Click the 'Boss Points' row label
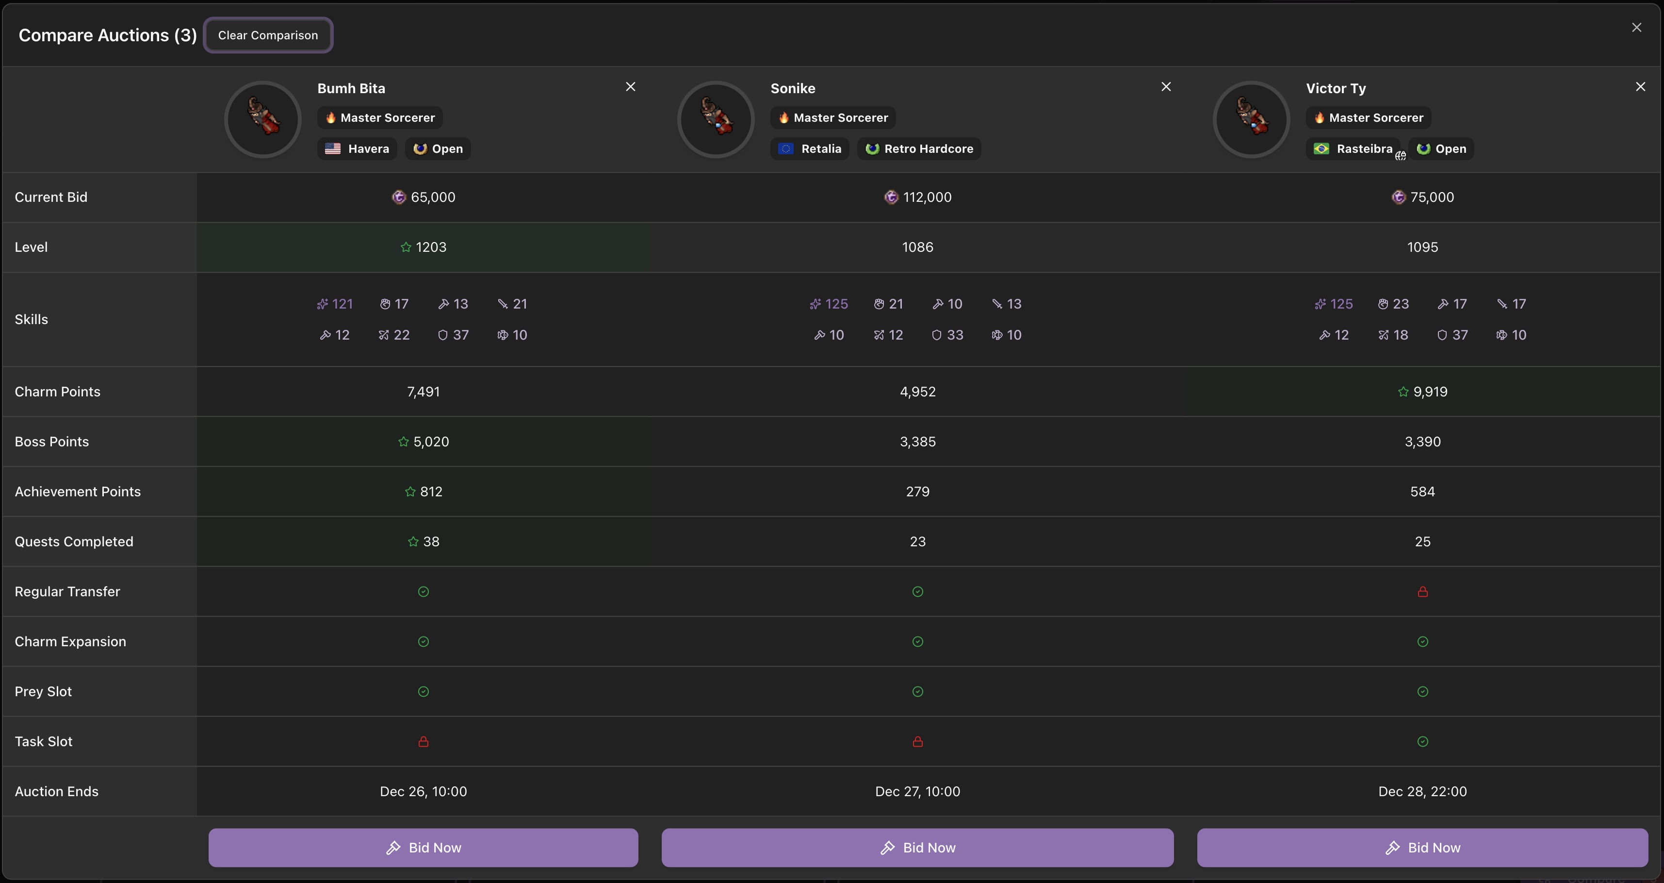The width and height of the screenshot is (1664, 883). (52, 442)
